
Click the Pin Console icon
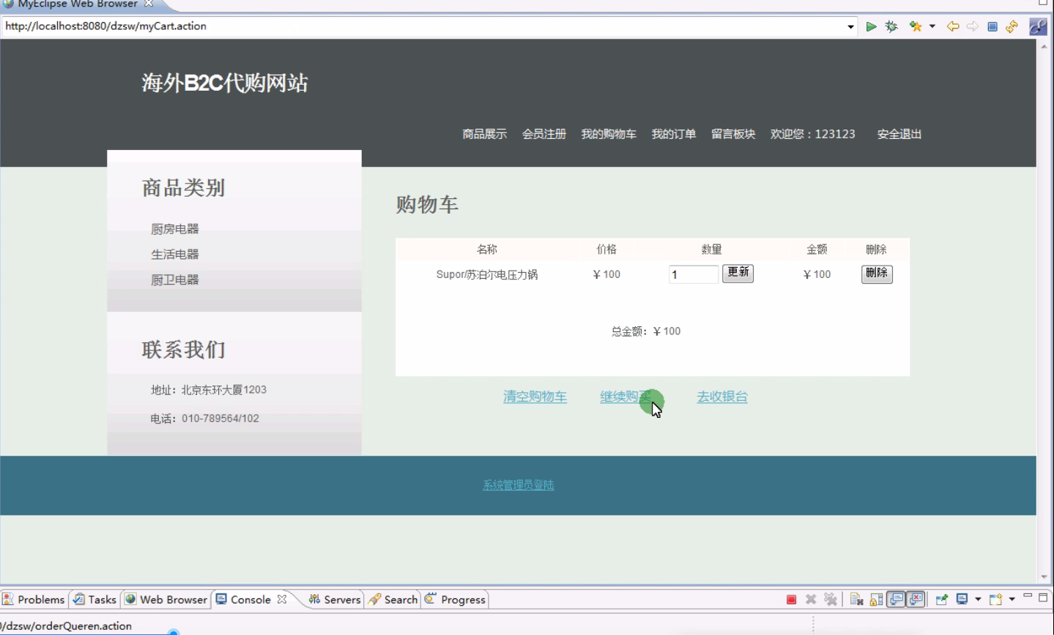(x=942, y=599)
